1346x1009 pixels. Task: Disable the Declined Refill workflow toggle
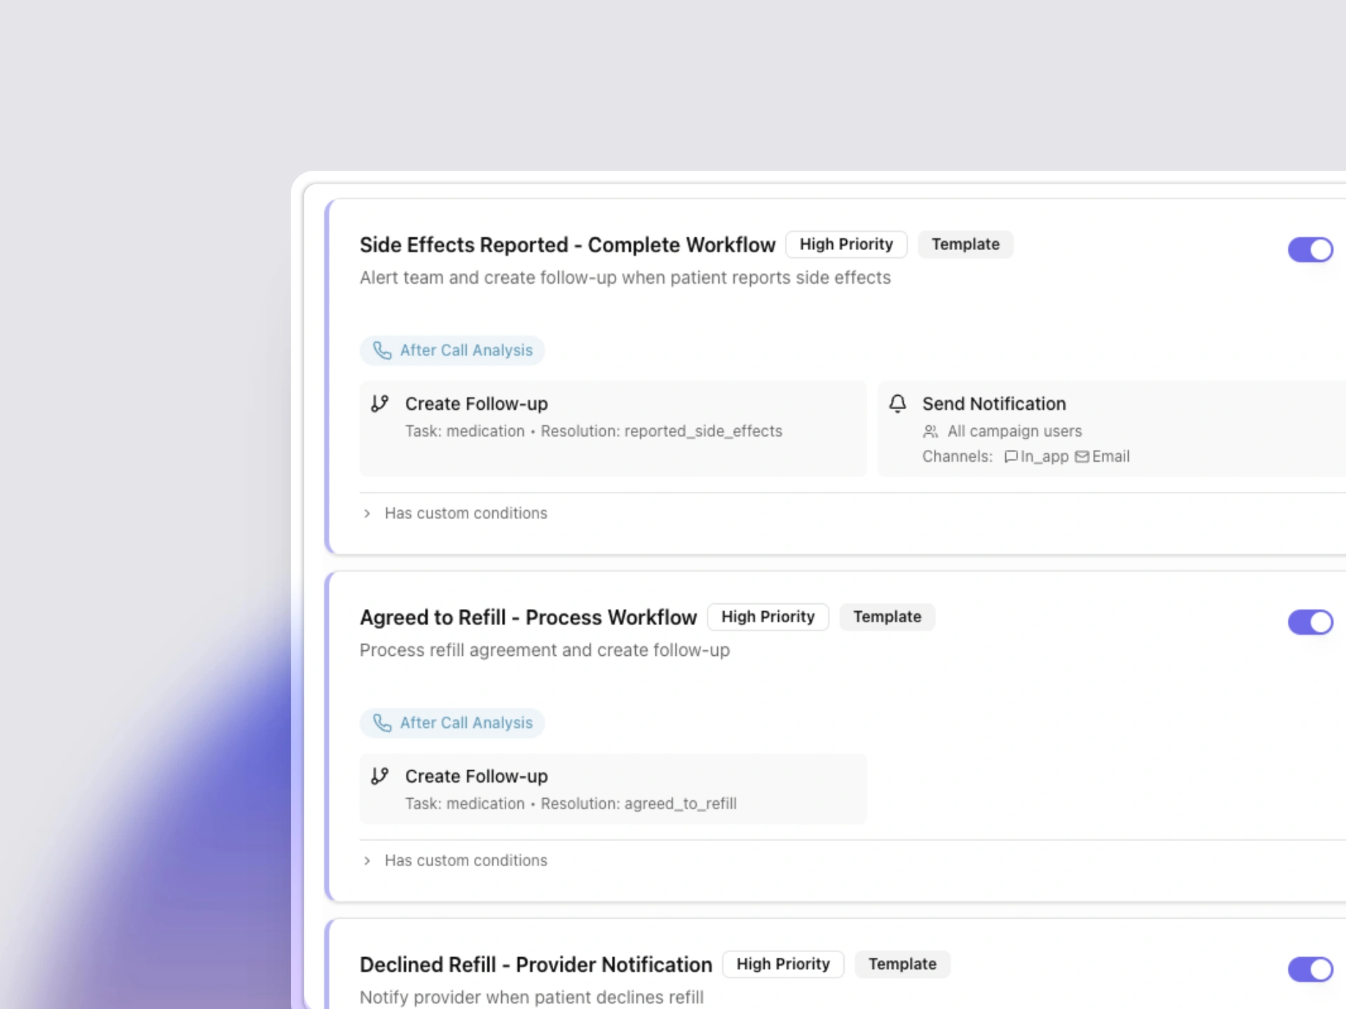pos(1310,970)
